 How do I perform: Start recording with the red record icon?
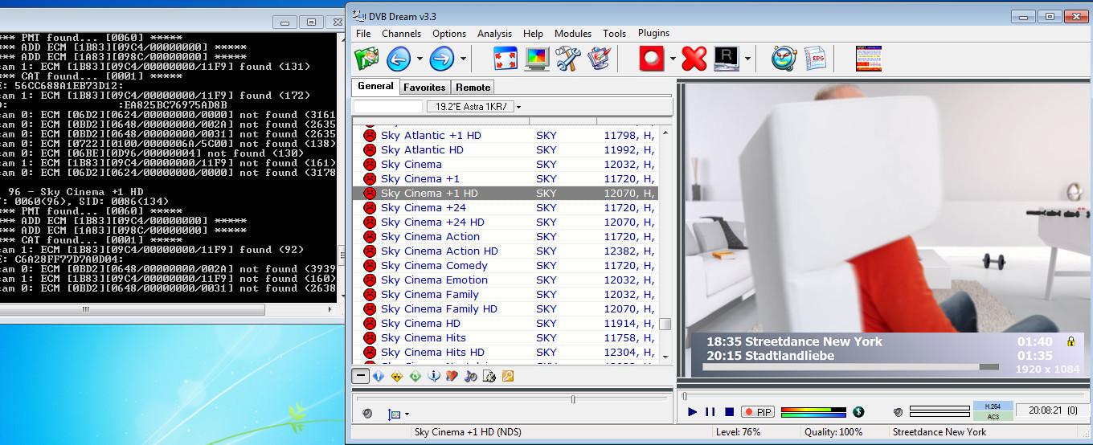652,59
